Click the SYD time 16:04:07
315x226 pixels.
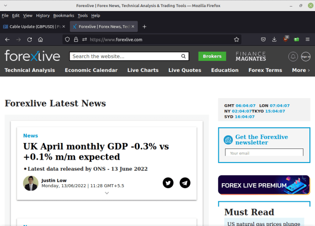point(244,117)
